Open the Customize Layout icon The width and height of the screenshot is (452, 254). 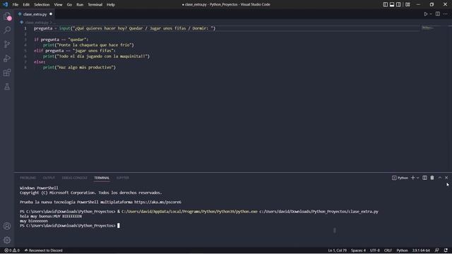tap(408, 4)
